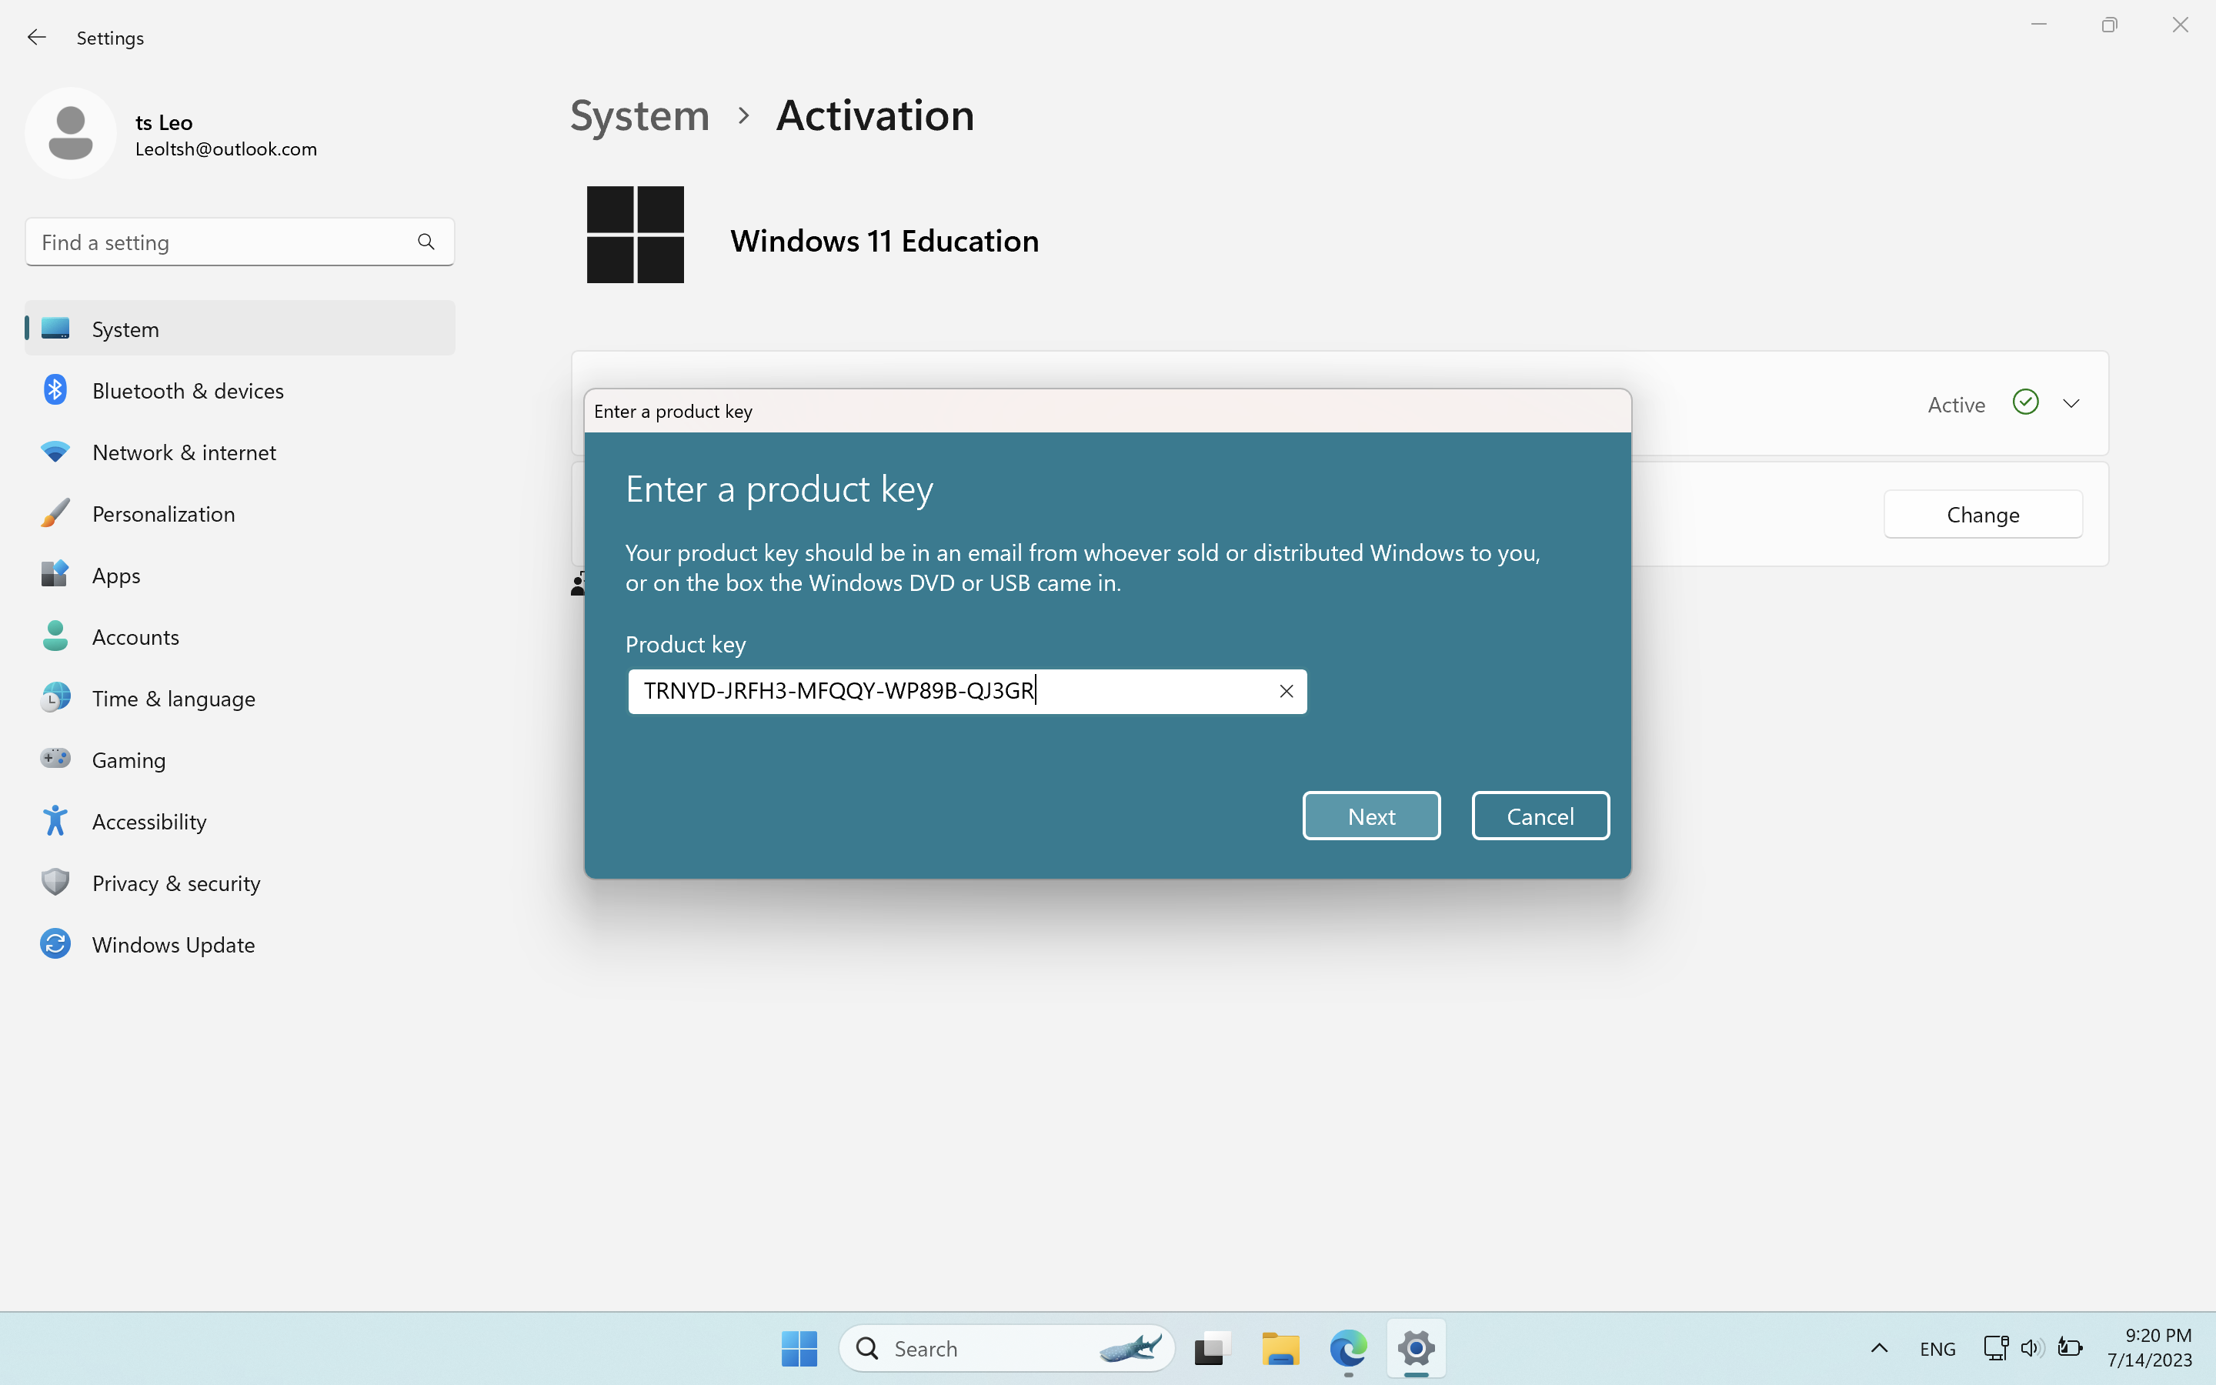Launch Microsoft Edge from taskbar
This screenshot has width=2216, height=1385.
pos(1348,1348)
